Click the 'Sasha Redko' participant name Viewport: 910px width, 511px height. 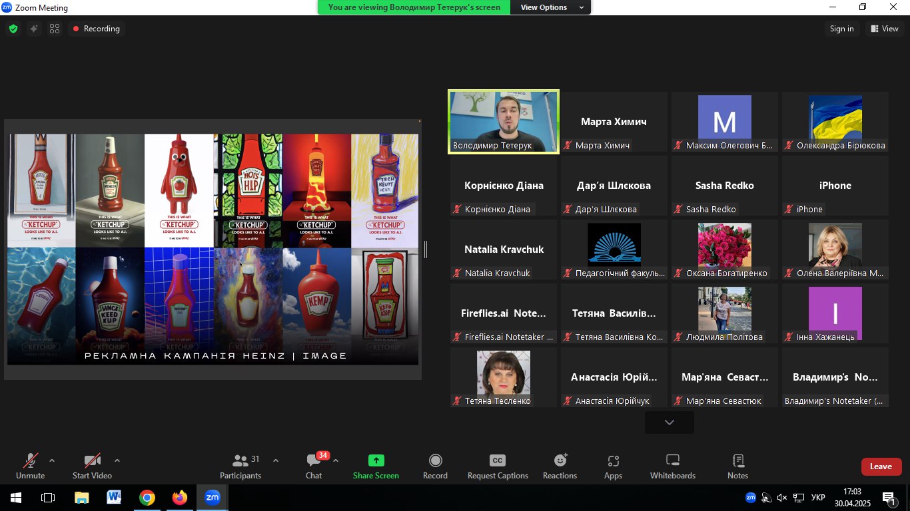(x=725, y=186)
